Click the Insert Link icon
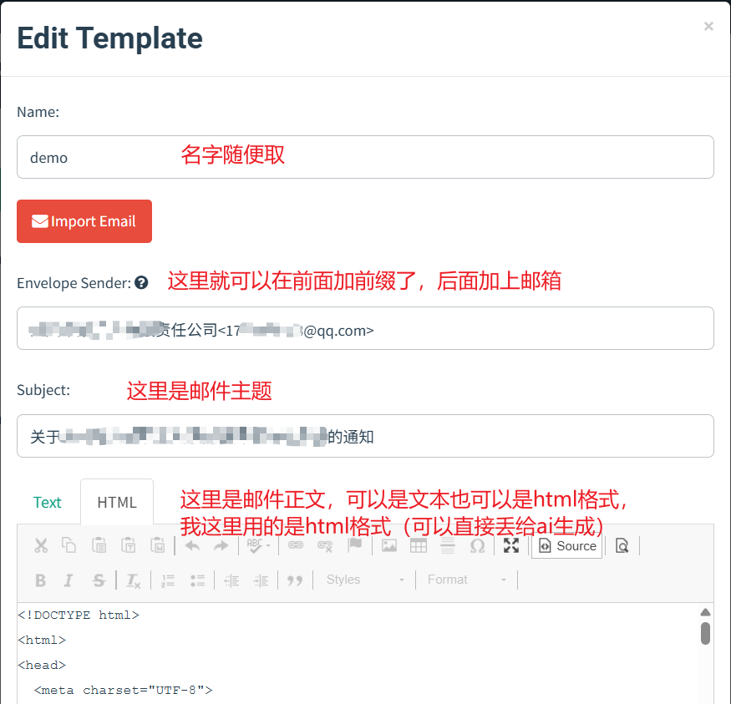731x704 pixels. click(296, 545)
